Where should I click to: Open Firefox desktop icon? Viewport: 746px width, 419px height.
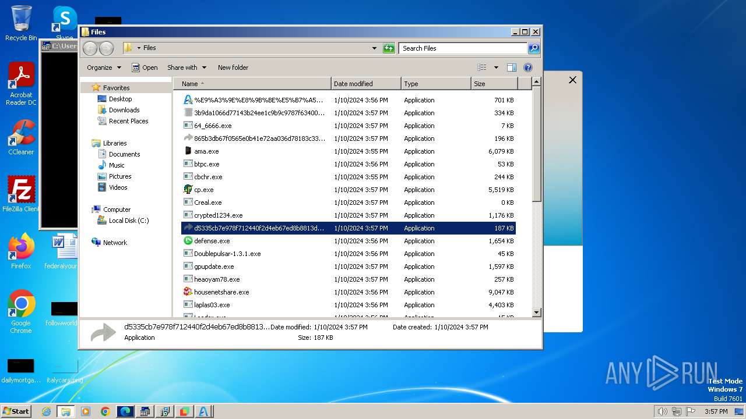pyautogui.click(x=21, y=251)
